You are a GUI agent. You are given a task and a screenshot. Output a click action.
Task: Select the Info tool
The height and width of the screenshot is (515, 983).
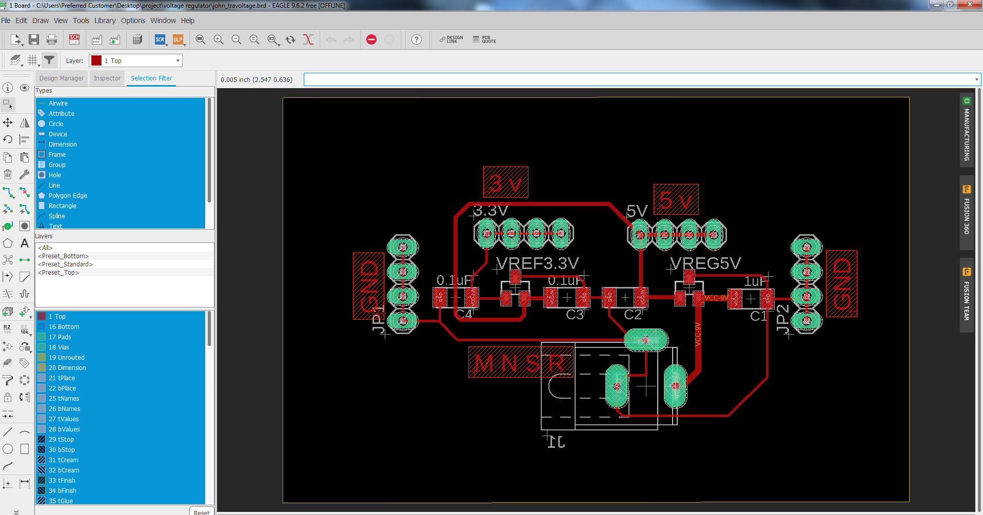click(8, 88)
